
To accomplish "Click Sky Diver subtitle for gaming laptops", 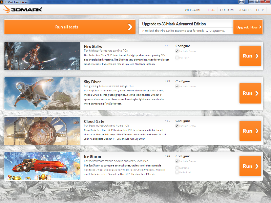I will tap(108, 86).
